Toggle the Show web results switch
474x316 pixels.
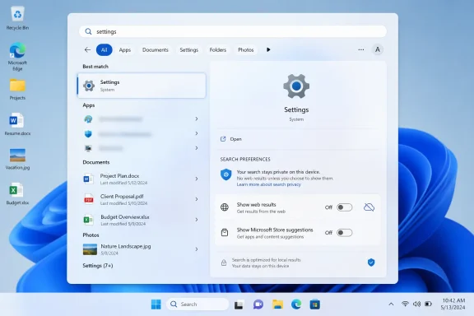(x=345, y=207)
